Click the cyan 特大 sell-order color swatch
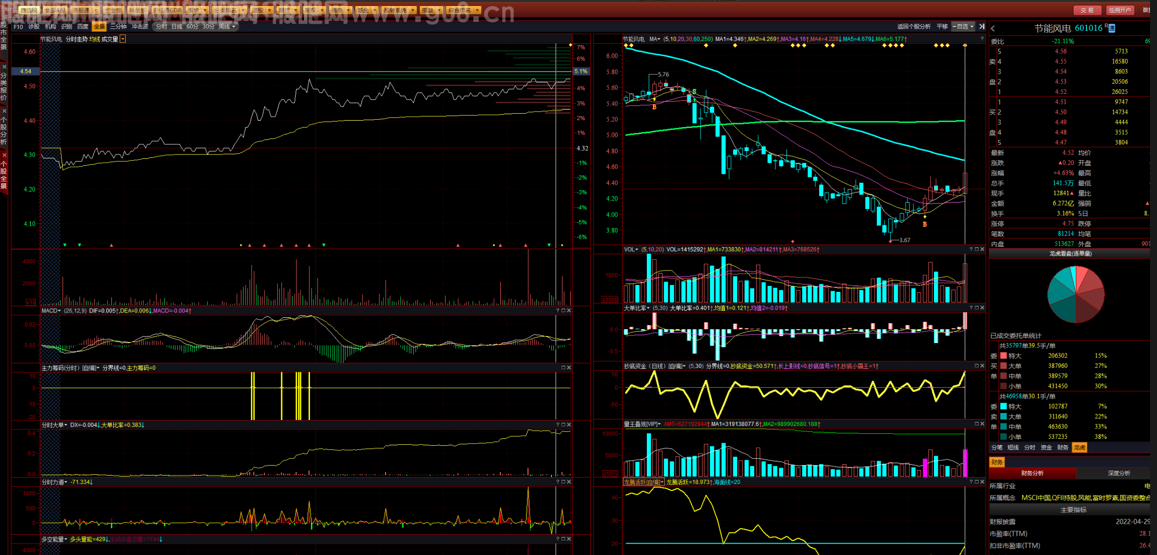Image resolution: width=1157 pixels, height=555 pixels. click(1003, 406)
